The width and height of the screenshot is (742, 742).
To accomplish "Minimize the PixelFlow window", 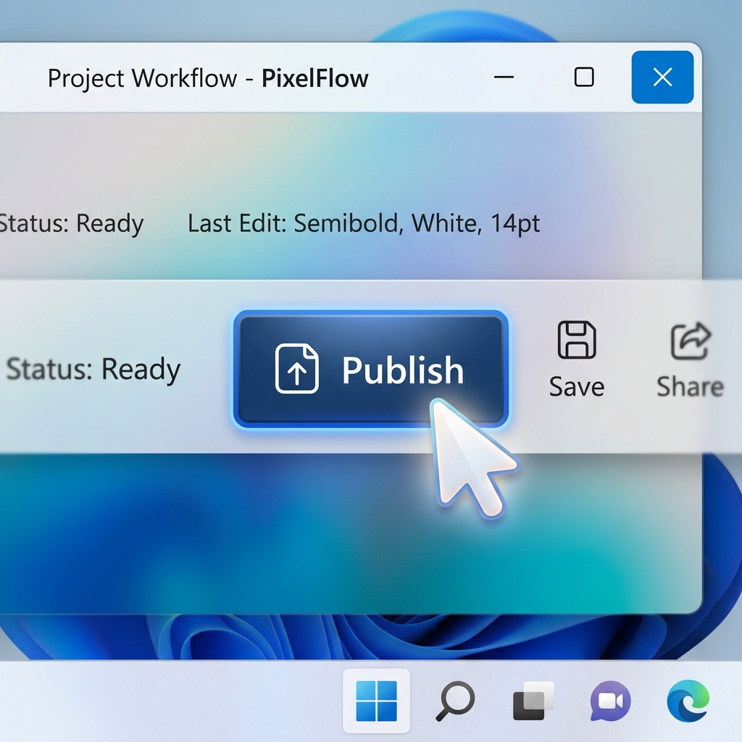I will tap(504, 78).
